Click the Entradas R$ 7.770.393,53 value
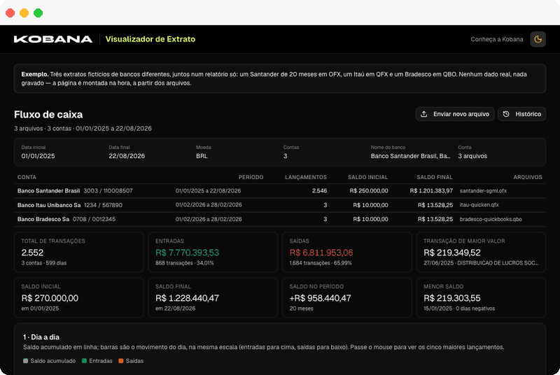This screenshot has height=375, width=560. point(187,253)
